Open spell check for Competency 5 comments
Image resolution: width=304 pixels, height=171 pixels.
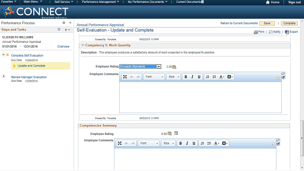[284, 77]
